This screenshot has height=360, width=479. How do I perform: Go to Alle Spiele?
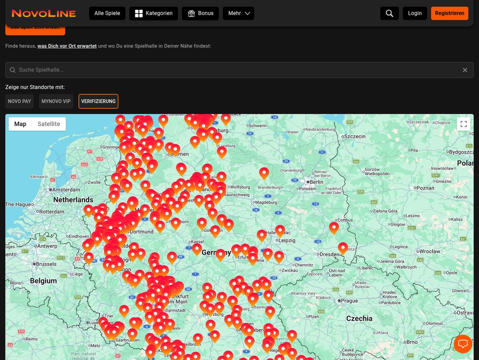point(107,13)
